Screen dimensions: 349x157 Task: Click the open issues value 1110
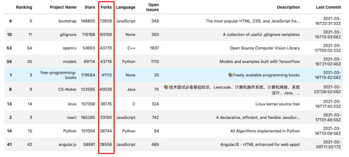pyautogui.click(x=155, y=62)
